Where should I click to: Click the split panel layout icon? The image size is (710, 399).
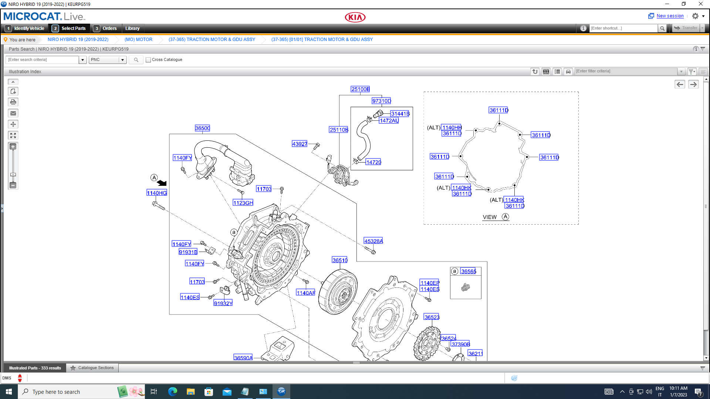pos(557,71)
